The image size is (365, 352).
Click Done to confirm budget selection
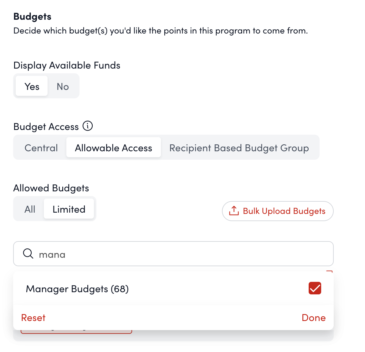(x=313, y=318)
